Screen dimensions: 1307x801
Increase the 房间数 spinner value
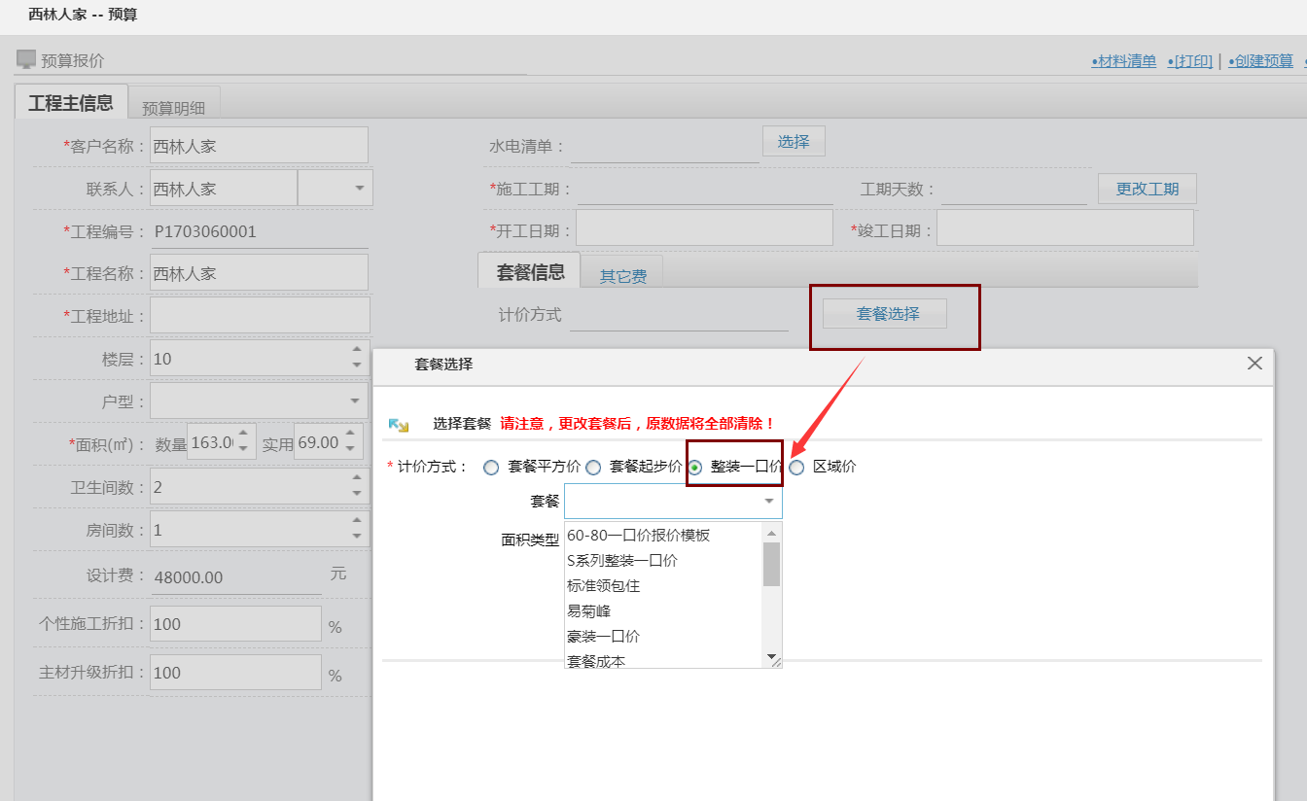tap(357, 522)
